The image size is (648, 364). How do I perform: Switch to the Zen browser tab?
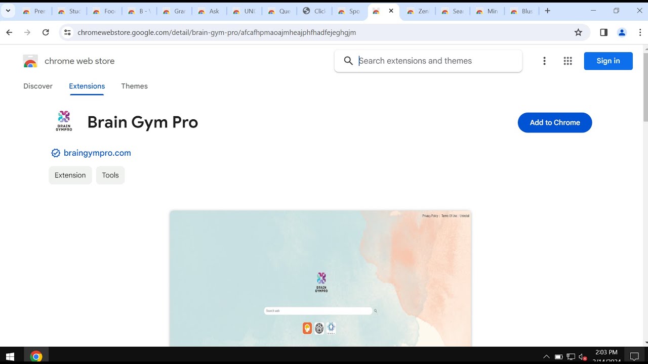click(x=418, y=11)
